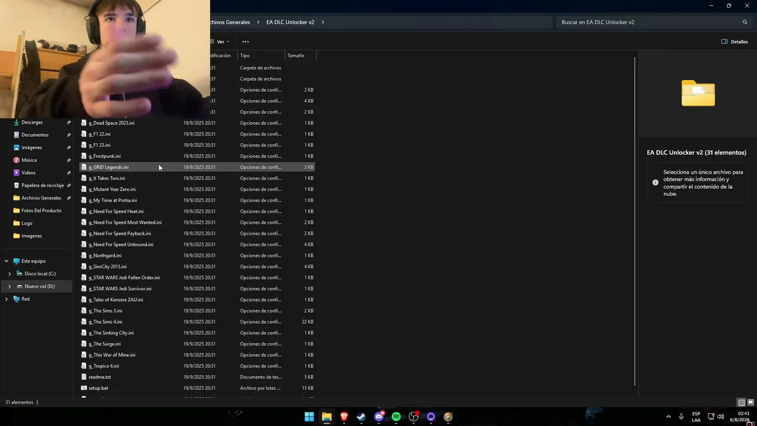The image size is (757, 426).
Task: Click the file list vertical scrollbar
Action: (x=635, y=222)
